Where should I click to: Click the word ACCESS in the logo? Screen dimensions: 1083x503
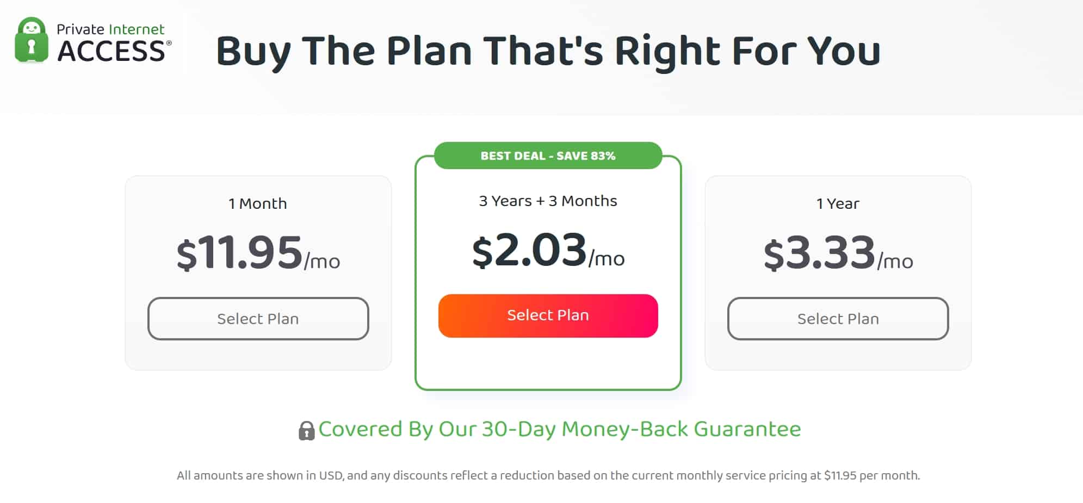112,51
